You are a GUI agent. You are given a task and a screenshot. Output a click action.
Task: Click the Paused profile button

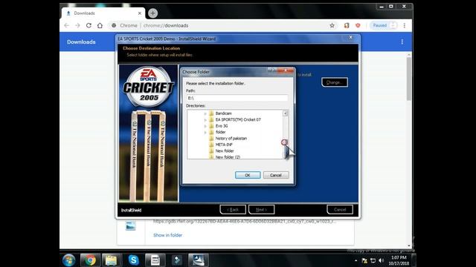tap(384, 25)
